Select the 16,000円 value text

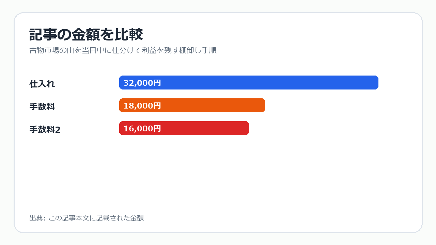[142, 129]
